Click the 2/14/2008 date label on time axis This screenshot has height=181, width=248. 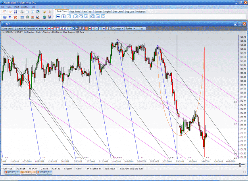coord(116,162)
